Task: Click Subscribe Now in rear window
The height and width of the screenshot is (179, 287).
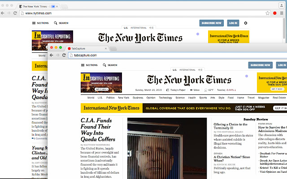Action: click(x=211, y=23)
